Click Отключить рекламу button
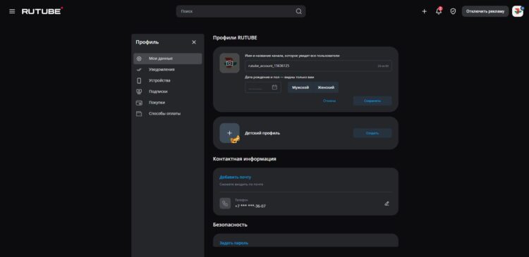This screenshot has height=257, width=529. [485, 11]
